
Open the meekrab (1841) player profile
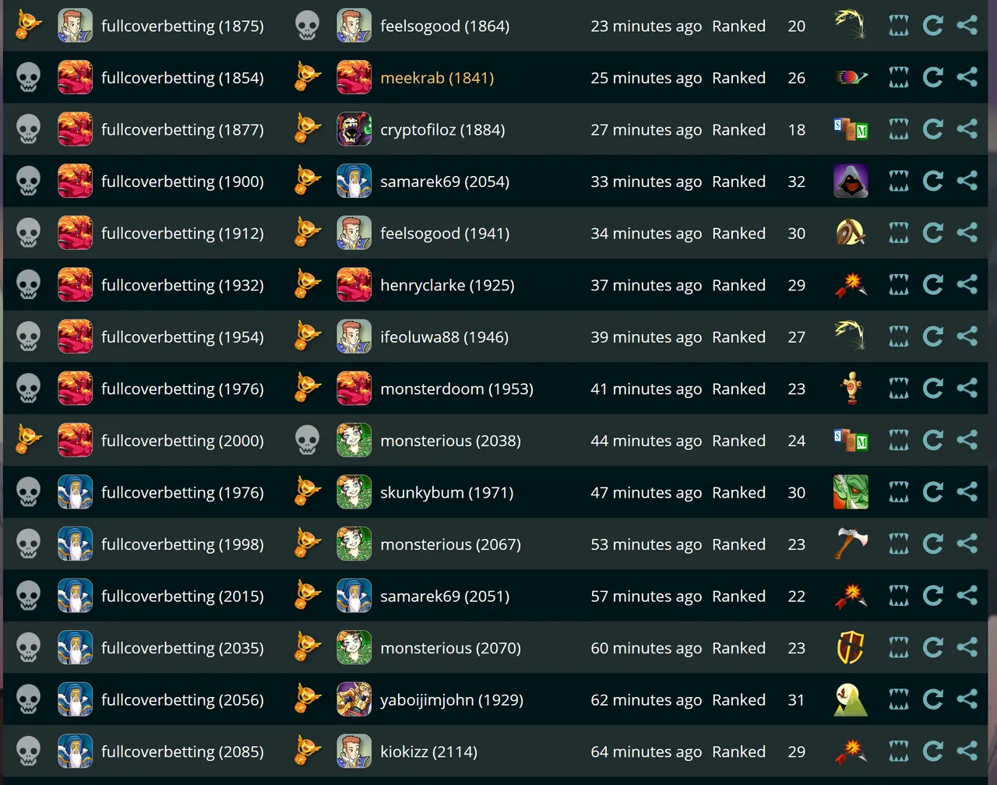(x=437, y=78)
